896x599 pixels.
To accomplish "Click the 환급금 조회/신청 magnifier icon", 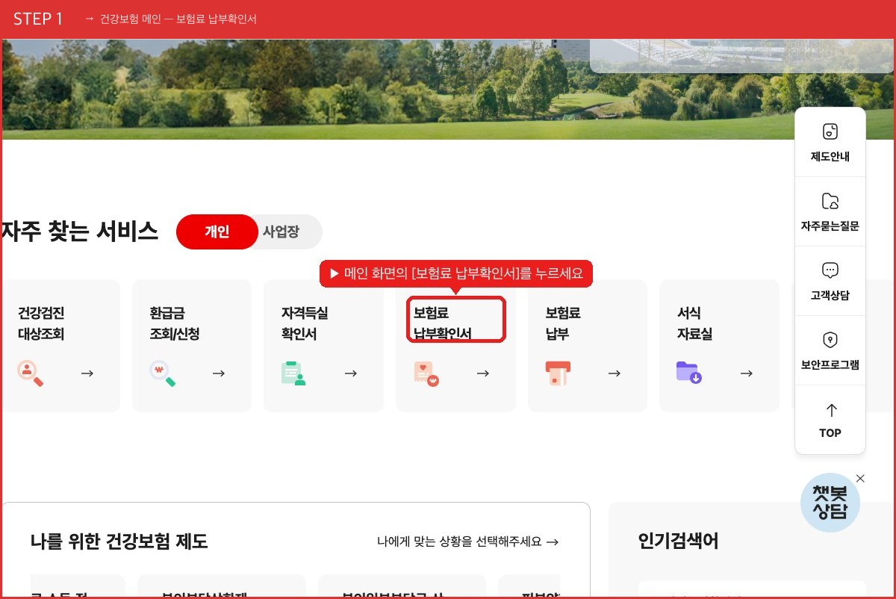I will tap(162, 373).
